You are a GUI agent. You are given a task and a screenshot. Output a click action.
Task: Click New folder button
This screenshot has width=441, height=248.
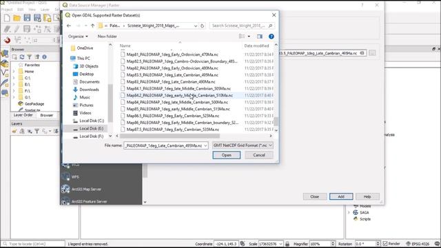[107, 37]
